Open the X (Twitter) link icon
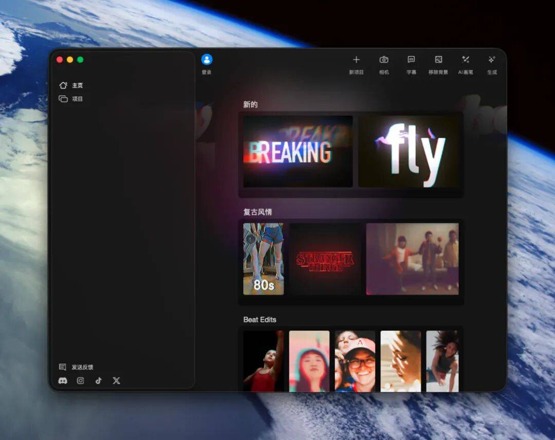Viewport: 555px width, 440px height. pyautogui.click(x=117, y=380)
